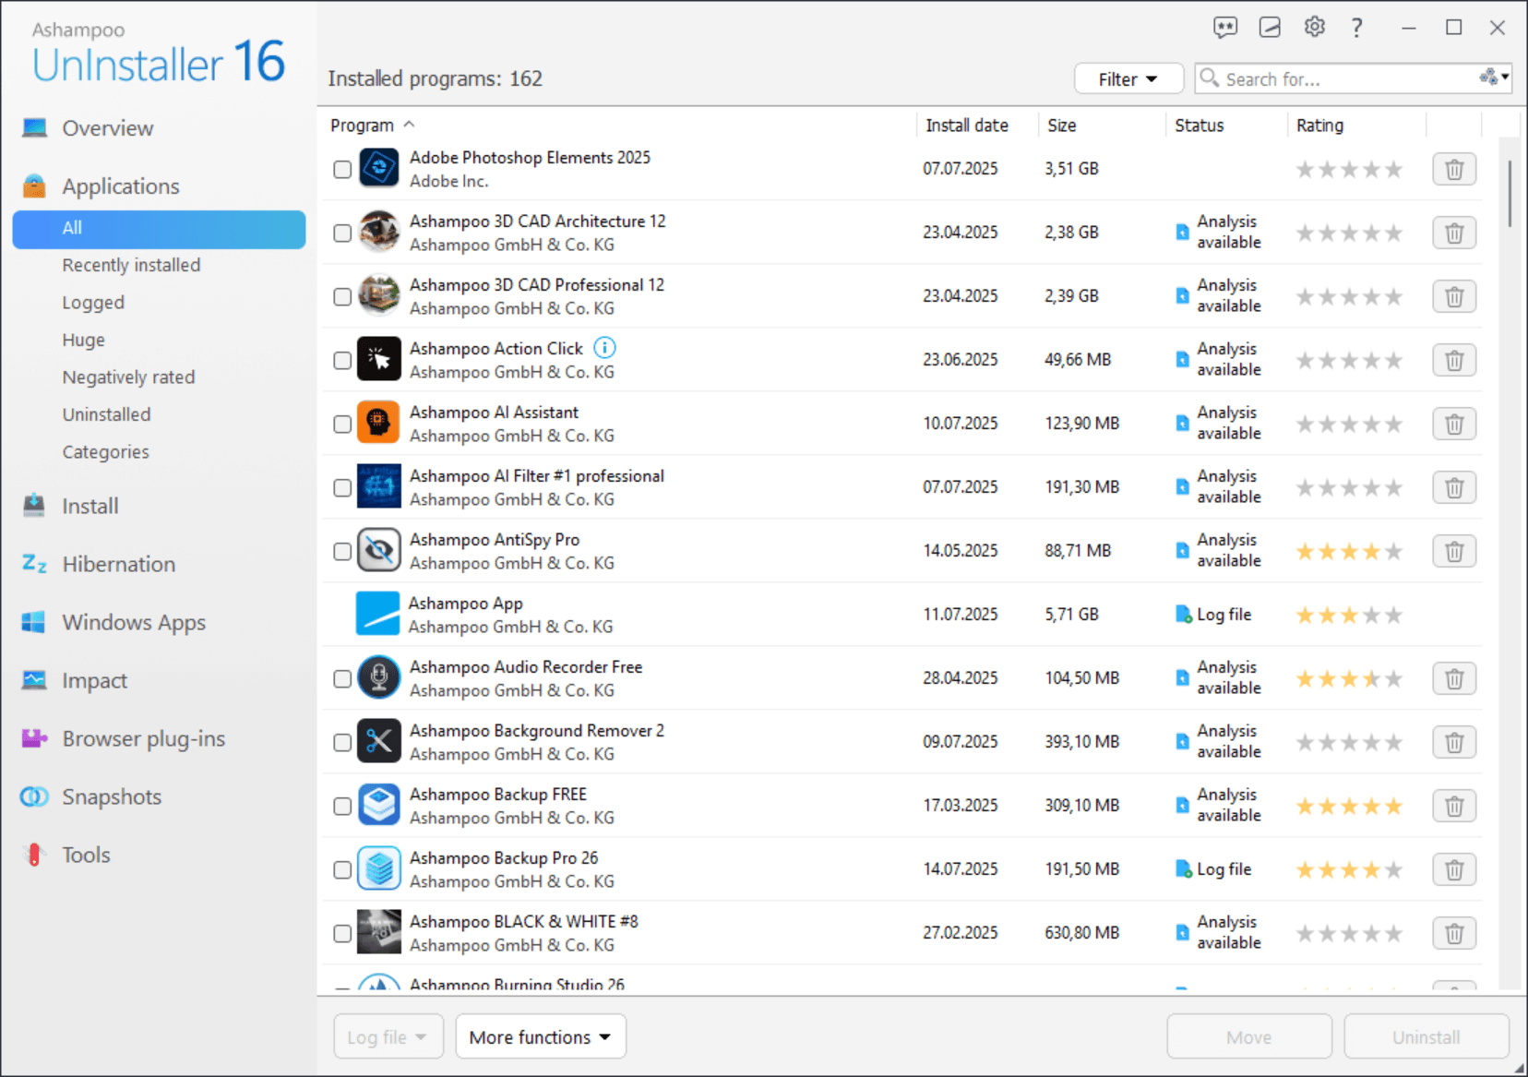
Task: Check the checkbox for Ashampoo AntiSpy Pro
Action: (x=341, y=550)
